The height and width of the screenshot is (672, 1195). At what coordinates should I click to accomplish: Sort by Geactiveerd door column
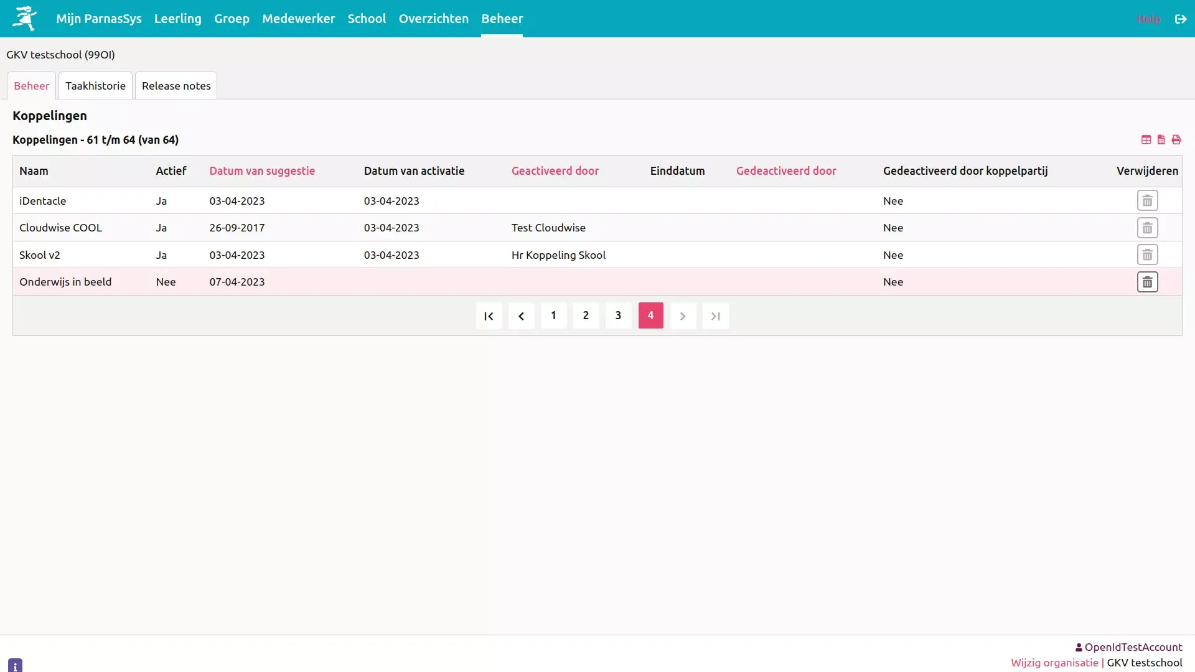555,171
